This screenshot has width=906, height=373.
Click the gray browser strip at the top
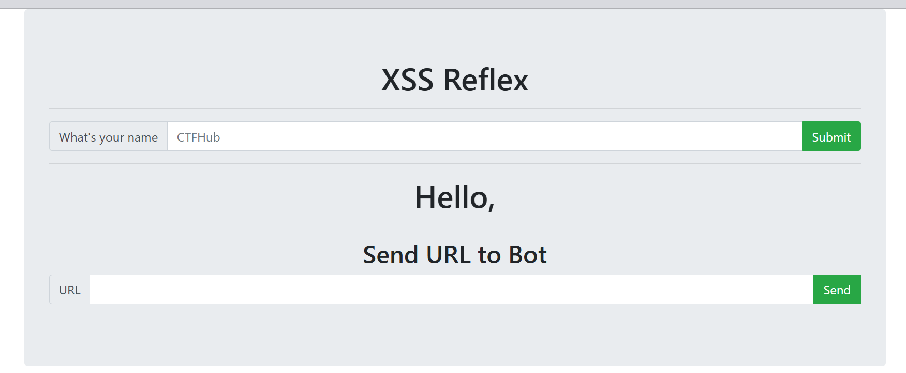point(453,4)
